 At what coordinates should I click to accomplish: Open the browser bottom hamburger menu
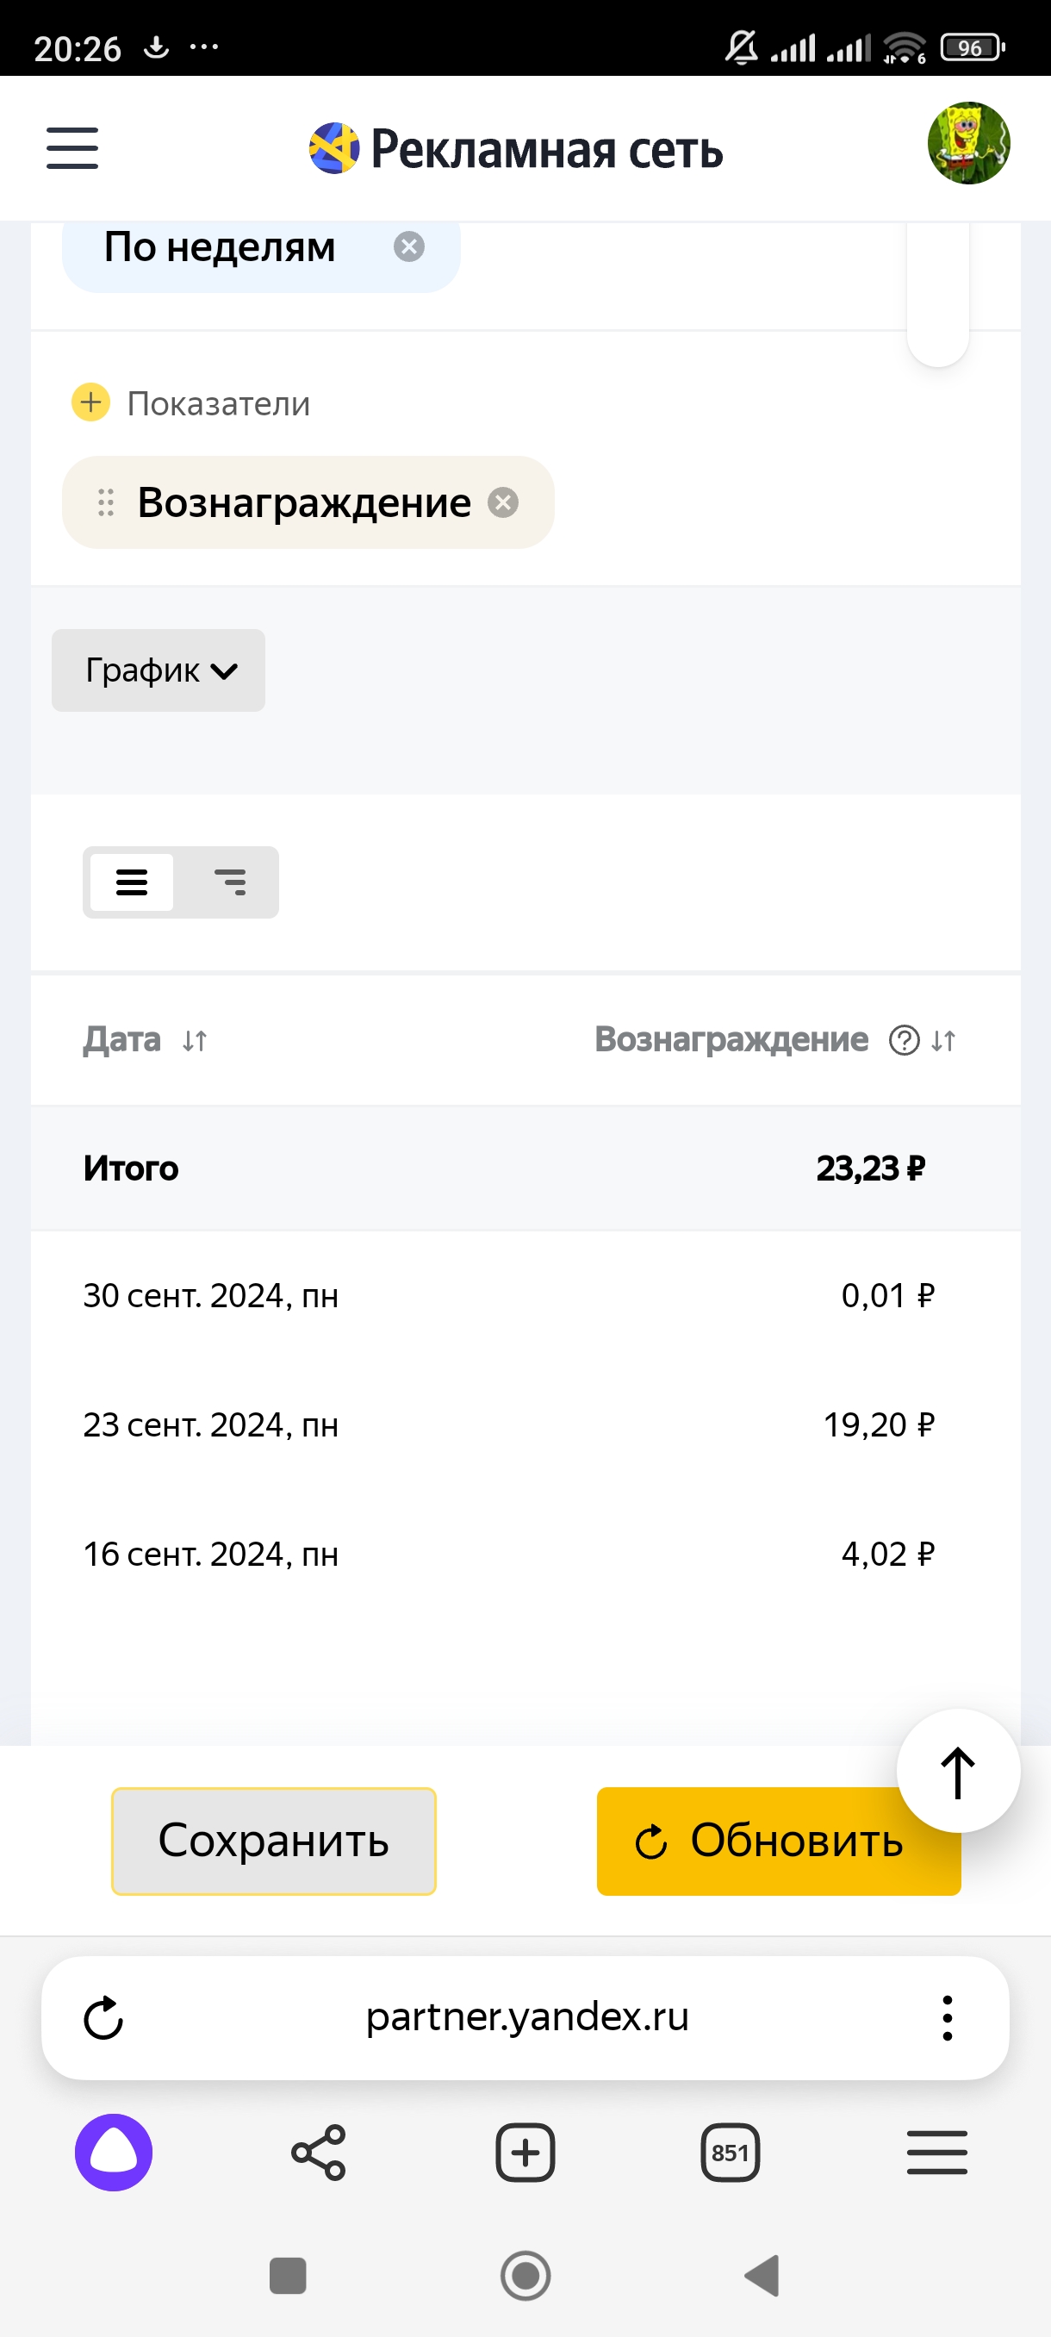(x=936, y=2152)
